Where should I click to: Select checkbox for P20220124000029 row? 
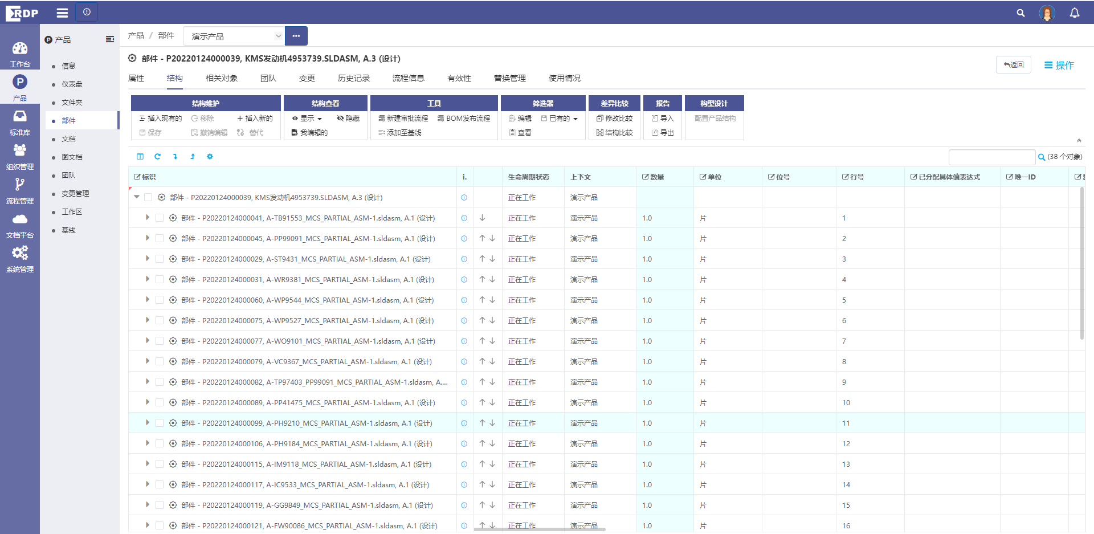pyautogui.click(x=160, y=259)
